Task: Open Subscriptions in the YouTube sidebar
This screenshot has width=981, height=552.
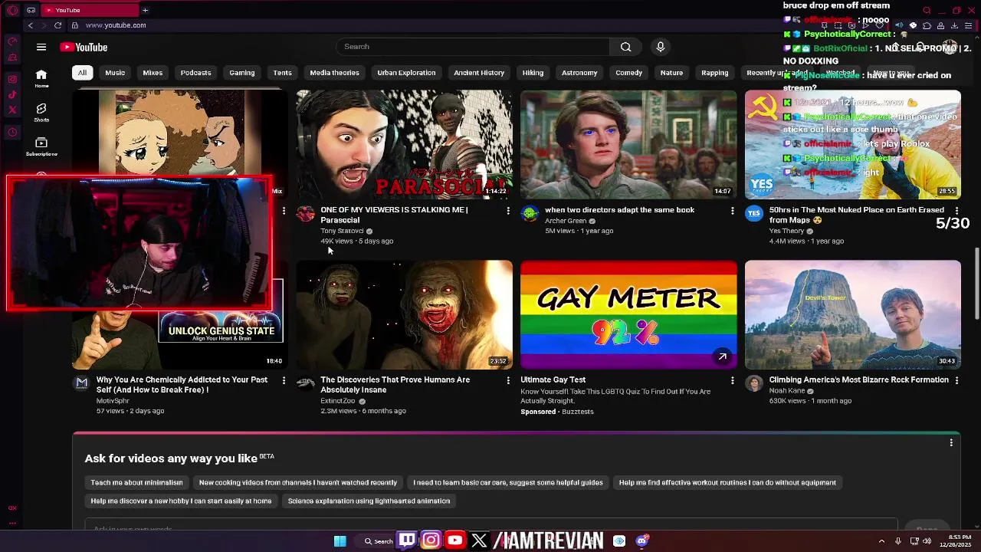Action: [41, 146]
